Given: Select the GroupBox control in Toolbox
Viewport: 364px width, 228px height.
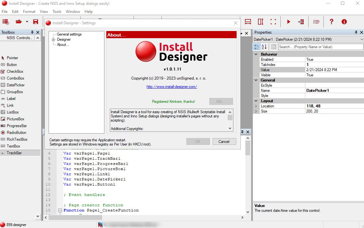Looking at the screenshot, I should pos(15,92).
